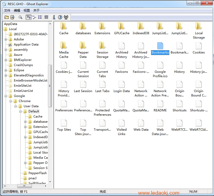Viewport: 214px width, 196px height.
Task: Select Application Data in the tree
Action: 26,44
